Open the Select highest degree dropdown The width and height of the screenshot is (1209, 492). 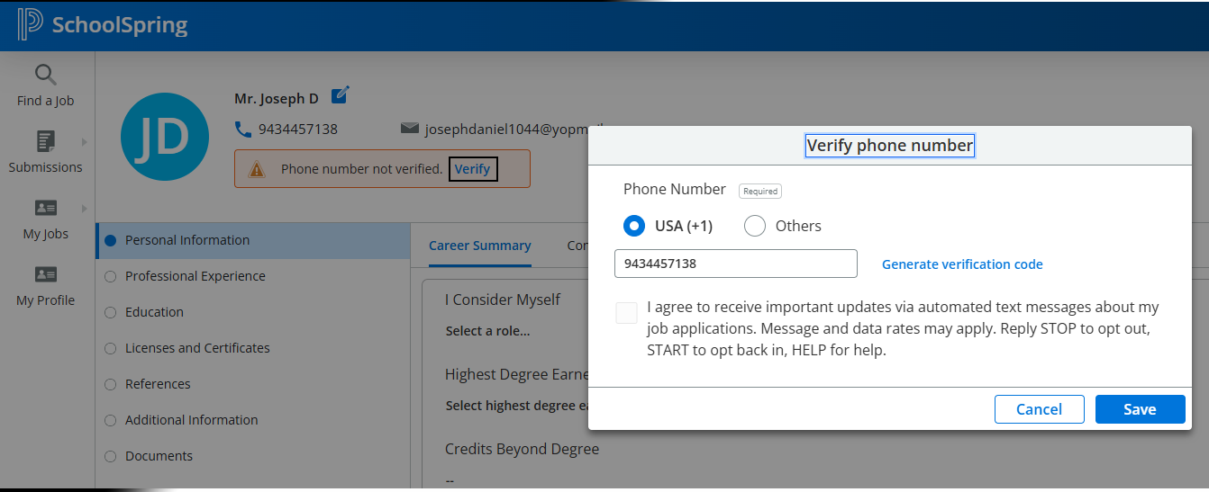(x=516, y=406)
